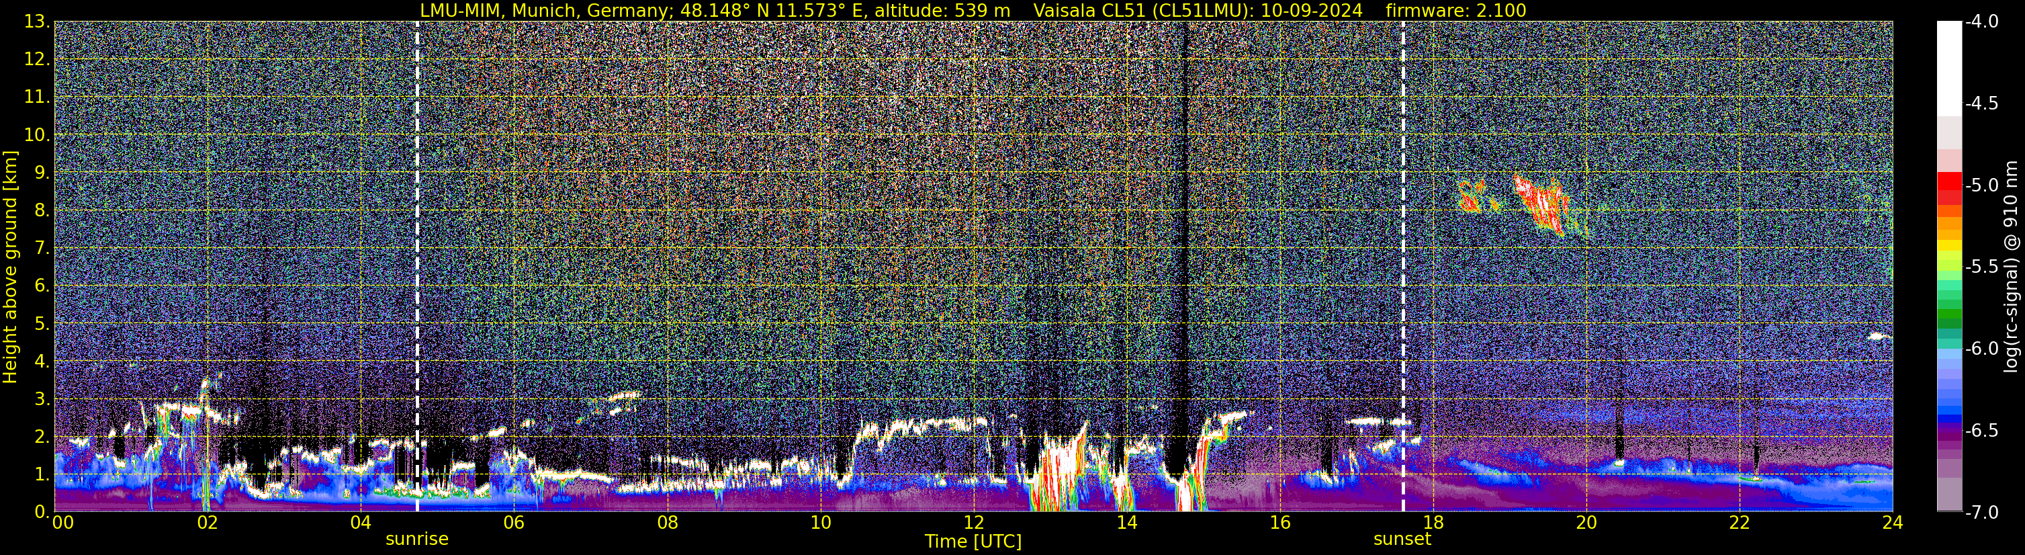Image resolution: width=2025 pixels, height=555 pixels.
Task: Click the 10 tick label on the time axis
Action: [820, 523]
